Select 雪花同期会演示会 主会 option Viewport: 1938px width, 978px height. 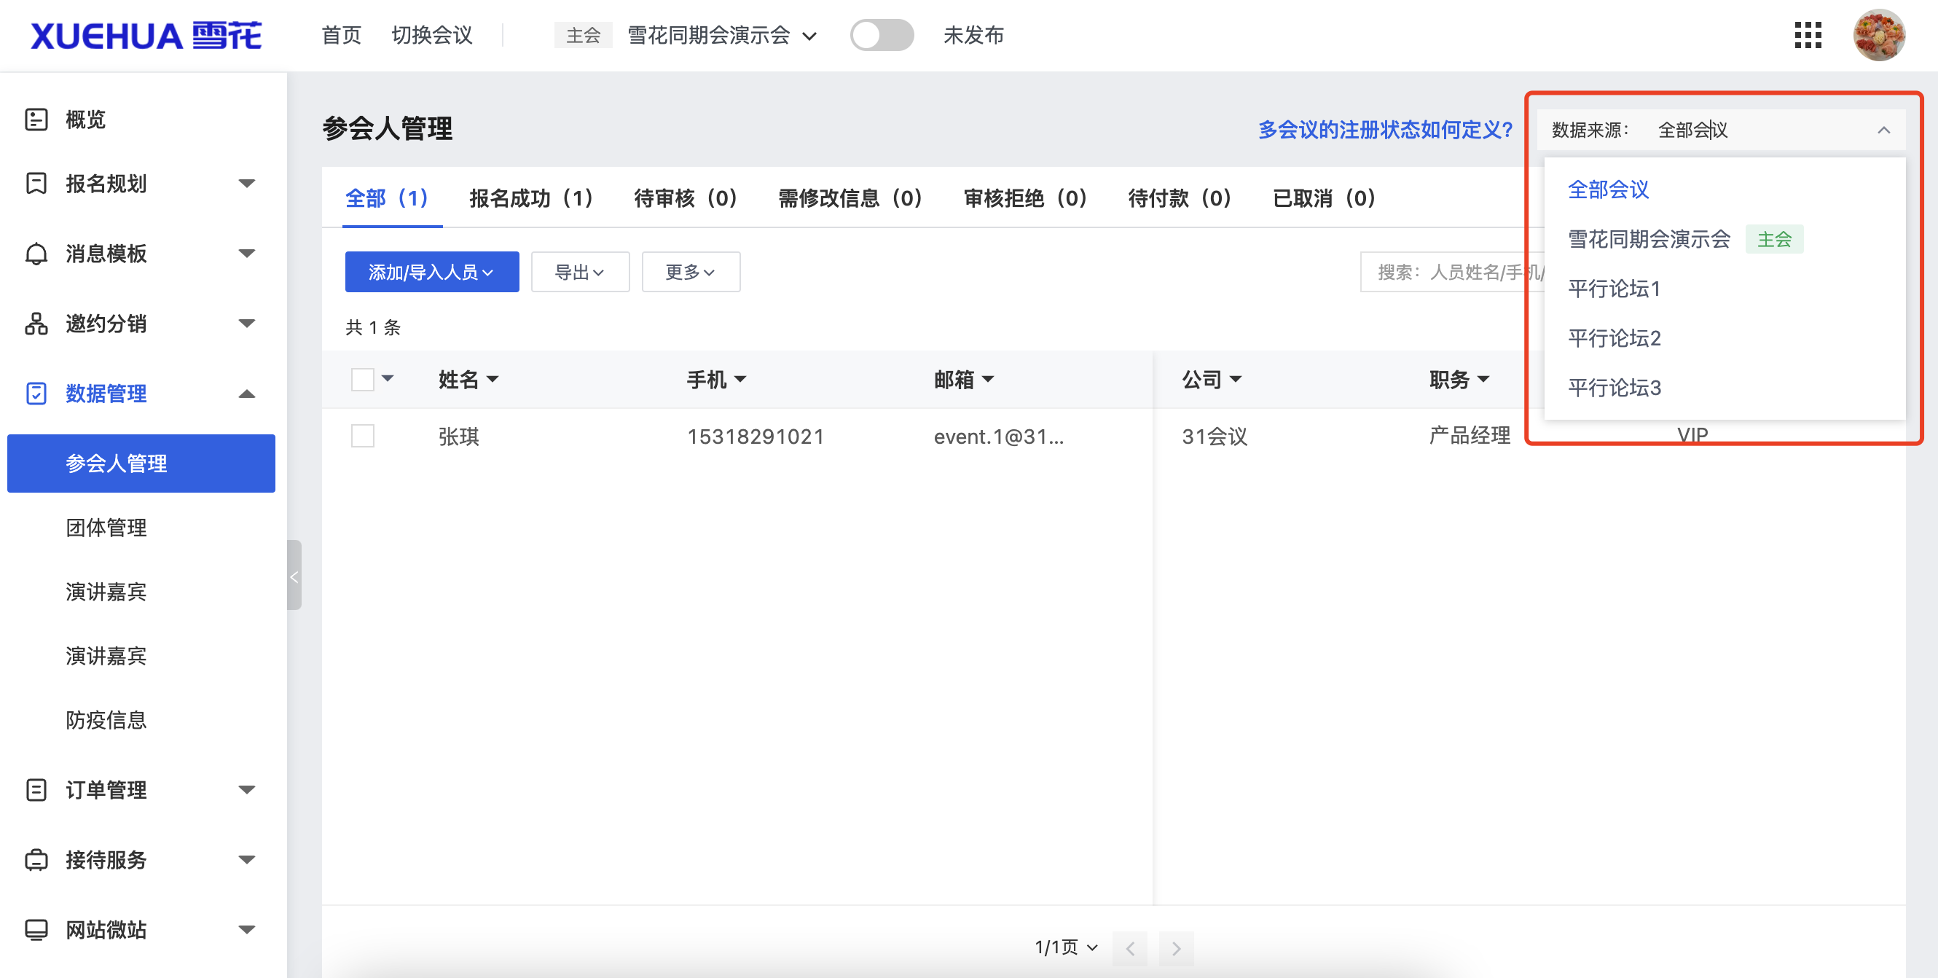pyautogui.click(x=1725, y=239)
